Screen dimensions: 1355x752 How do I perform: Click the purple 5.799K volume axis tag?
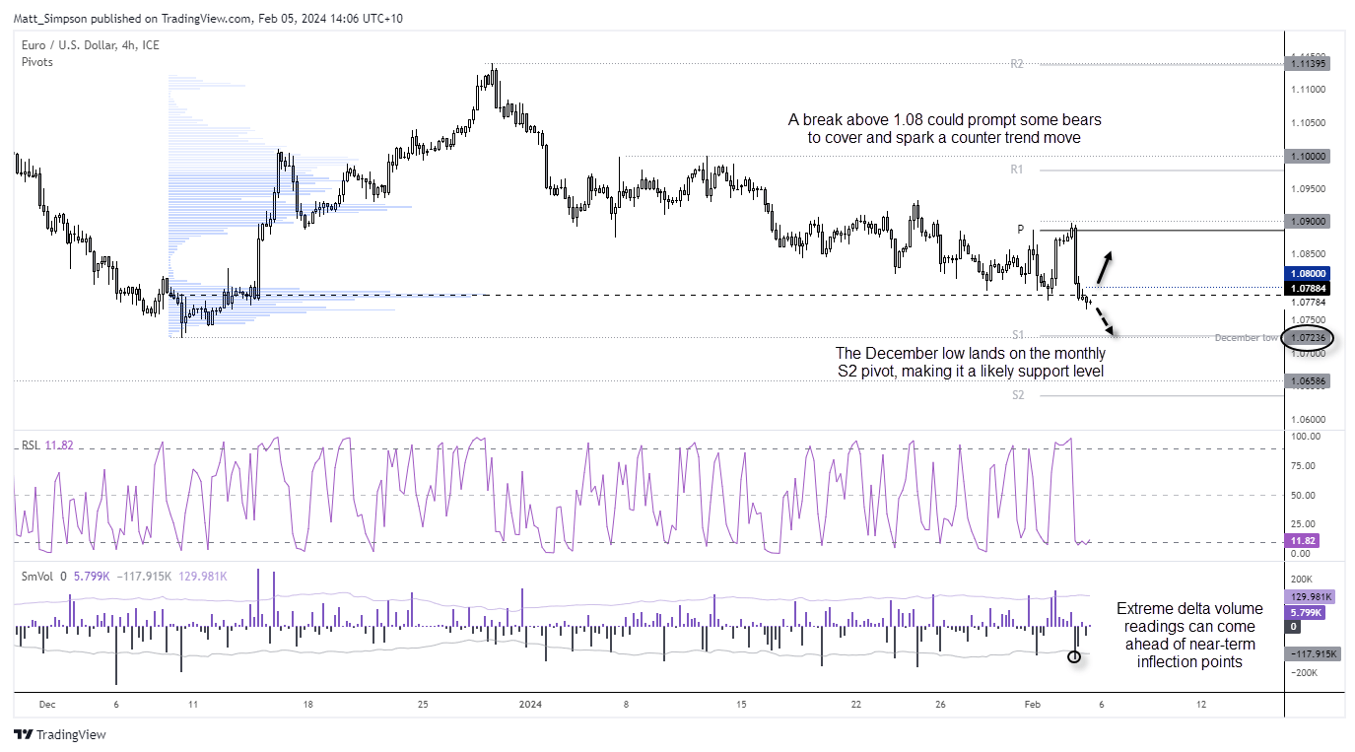1307,612
